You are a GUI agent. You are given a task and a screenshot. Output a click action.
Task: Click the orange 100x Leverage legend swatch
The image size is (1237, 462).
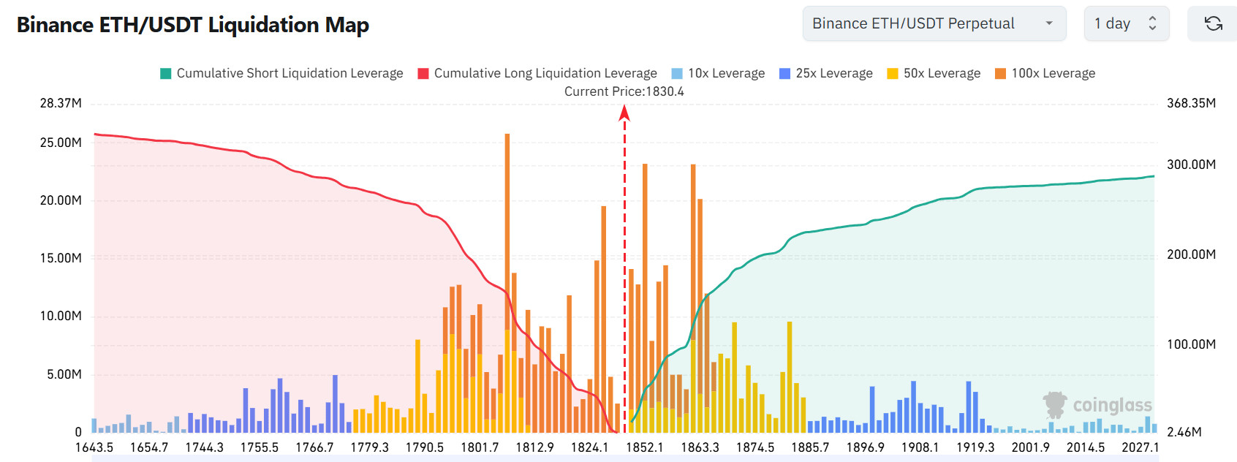pyautogui.click(x=1001, y=73)
